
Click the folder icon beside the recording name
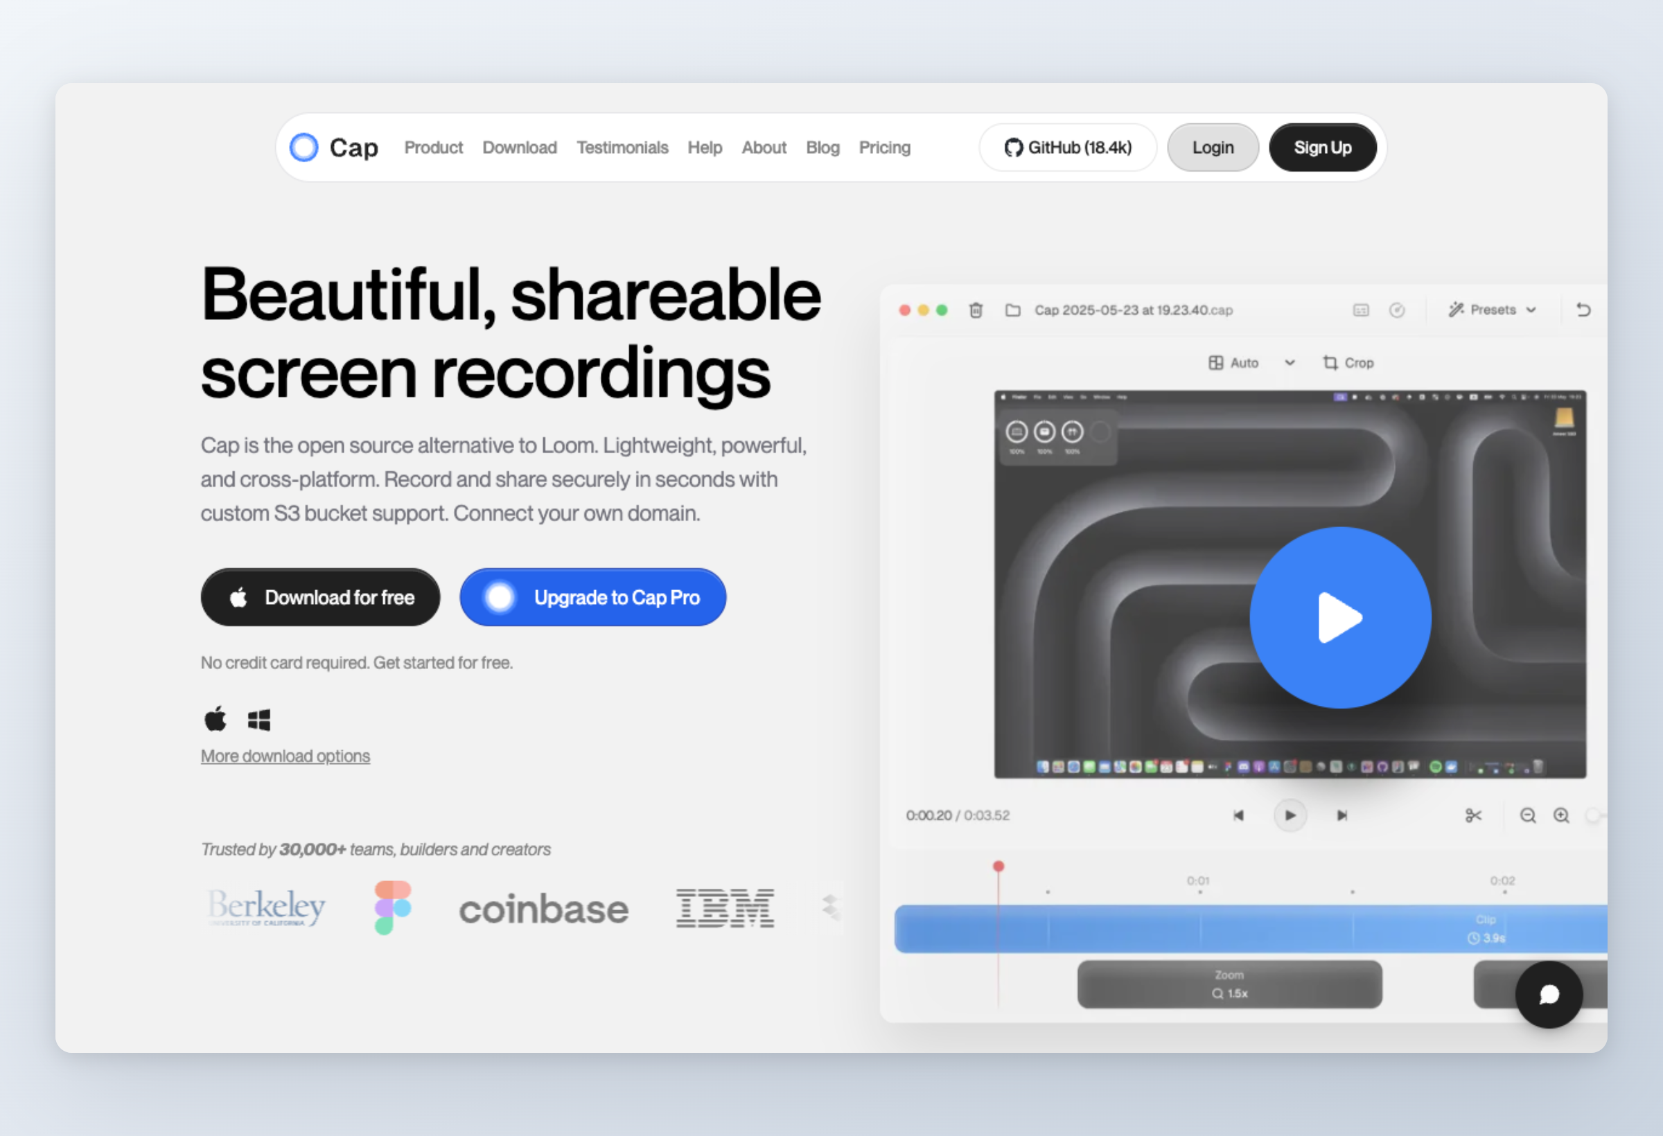click(x=1012, y=310)
